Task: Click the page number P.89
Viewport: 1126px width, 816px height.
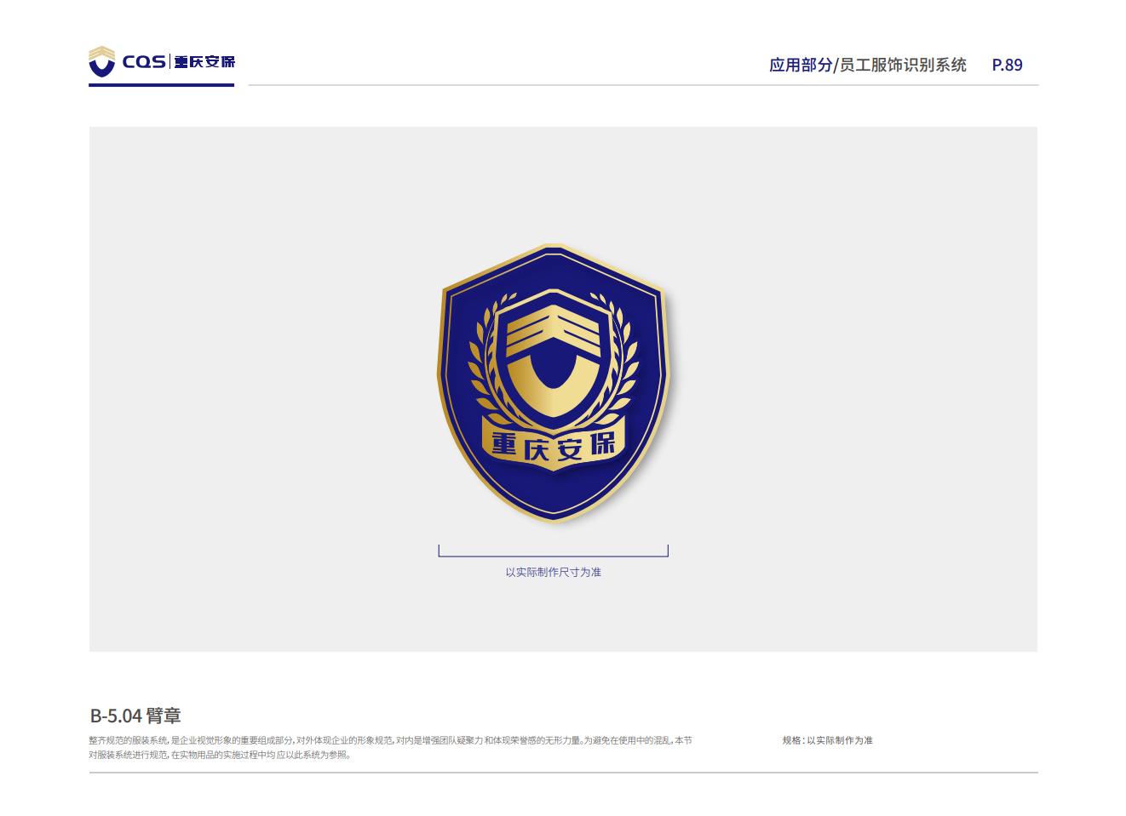Action: point(1007,65)
